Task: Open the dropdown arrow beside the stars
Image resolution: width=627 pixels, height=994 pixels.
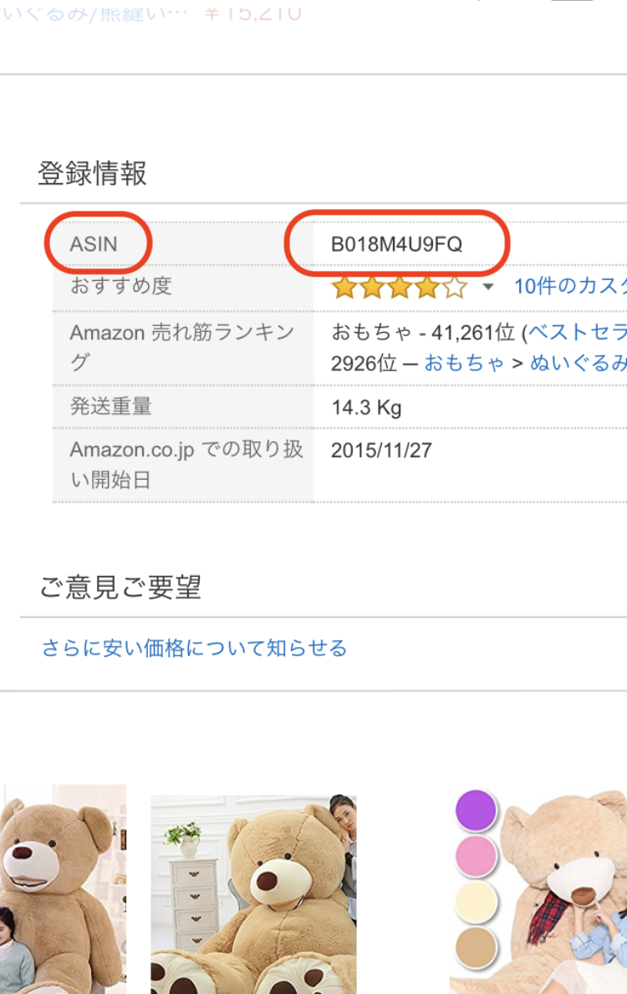Action: 488,288
